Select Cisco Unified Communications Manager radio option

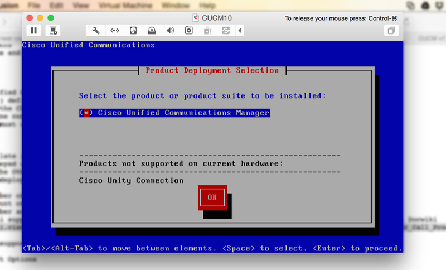click(x=174, y=113)
